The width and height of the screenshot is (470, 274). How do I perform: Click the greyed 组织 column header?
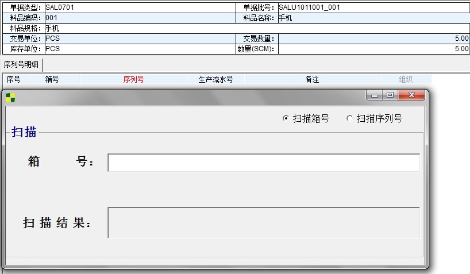click(x=406, y=79)
